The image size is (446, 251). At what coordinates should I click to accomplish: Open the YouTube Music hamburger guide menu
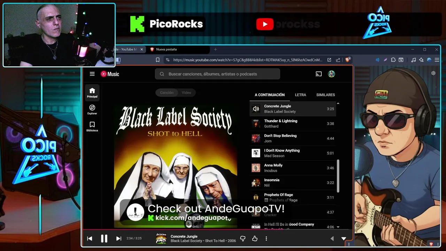[x=92, y=74]
